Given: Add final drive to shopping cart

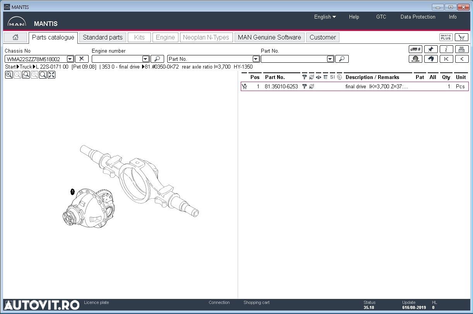Looking at the screenshot, I should [x=245, y=86].
